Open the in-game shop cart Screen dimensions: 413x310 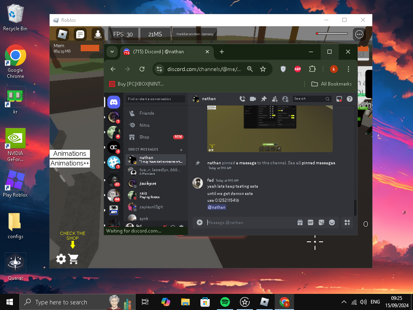tap(73, 259)
